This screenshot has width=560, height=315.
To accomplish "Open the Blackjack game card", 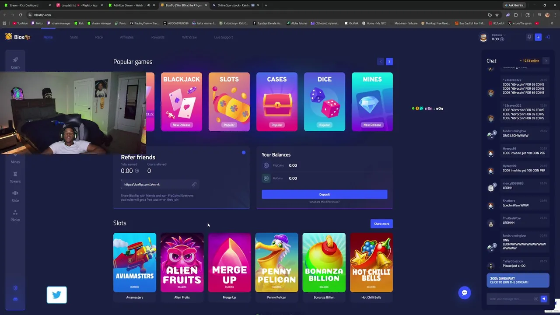I will (x=182, y=102).
